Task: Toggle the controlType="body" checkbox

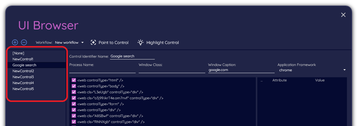Action: [74, 86]
